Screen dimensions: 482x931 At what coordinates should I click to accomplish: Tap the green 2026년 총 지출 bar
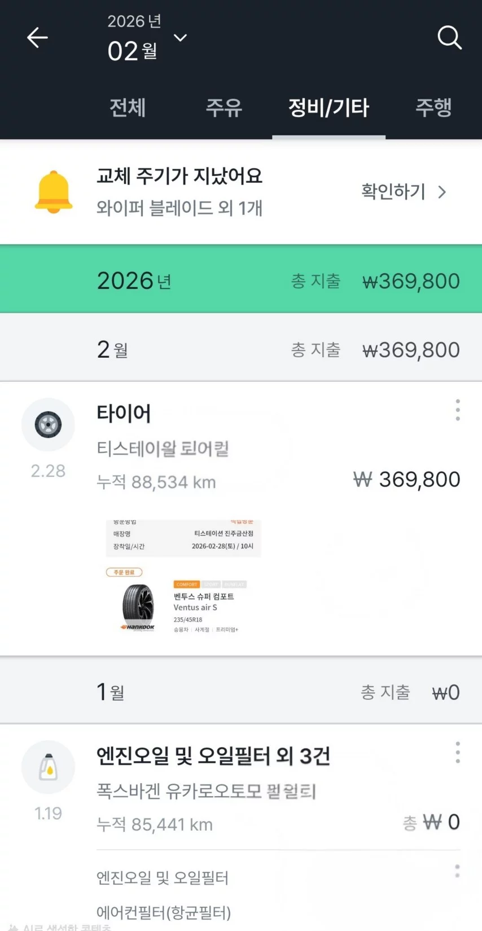point(241,280)
